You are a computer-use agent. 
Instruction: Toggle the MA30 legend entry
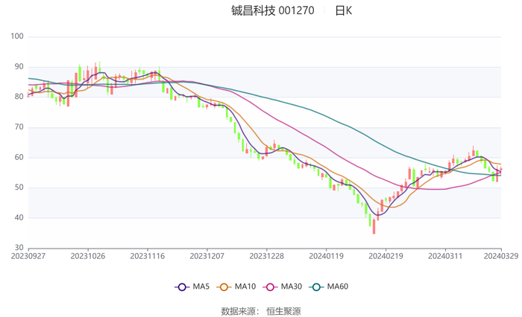282,286
